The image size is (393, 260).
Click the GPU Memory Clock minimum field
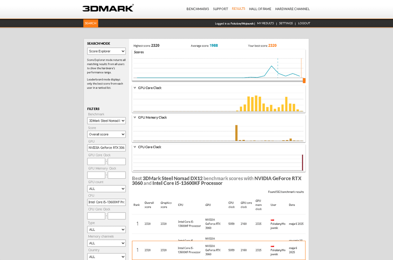click(96, 175)
